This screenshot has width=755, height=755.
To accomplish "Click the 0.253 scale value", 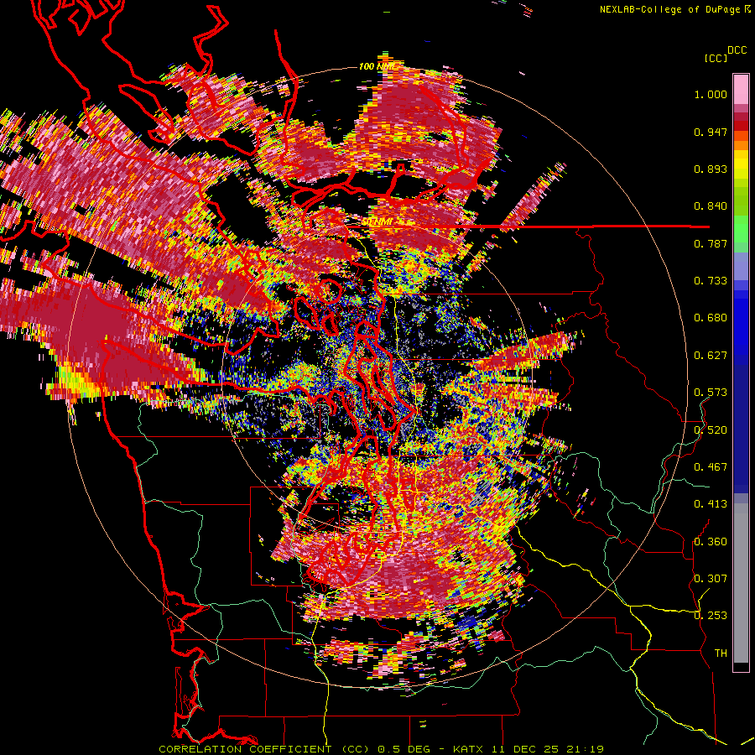I will pyautogui.click(x=711, y=616).
